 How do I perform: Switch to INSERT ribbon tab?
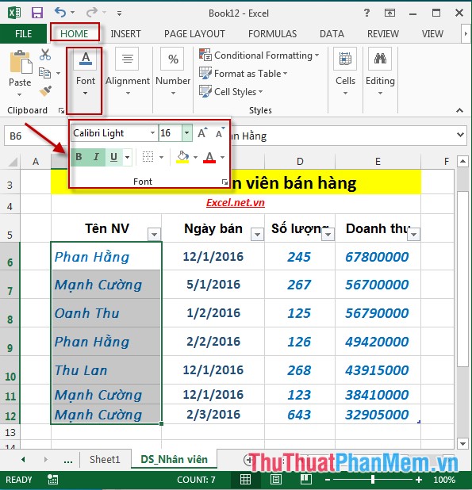pos(125,34)
